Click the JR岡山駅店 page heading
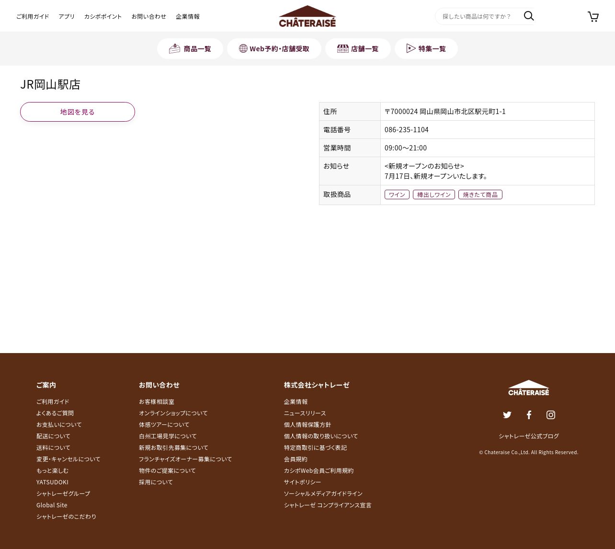615x549 pixels. click(50, 84)
